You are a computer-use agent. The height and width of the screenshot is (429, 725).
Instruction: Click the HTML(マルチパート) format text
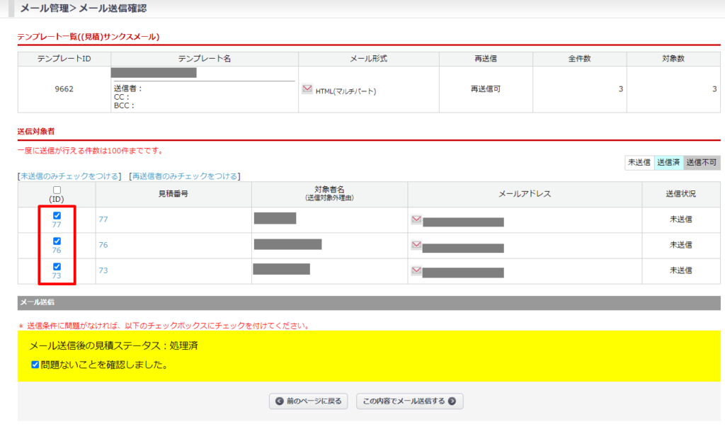tap(346, 91)
